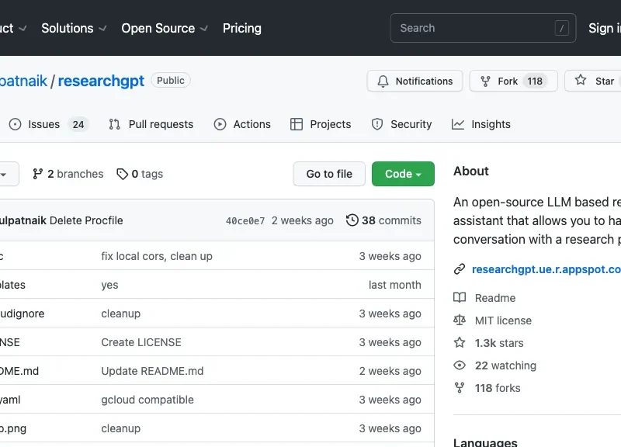Click the bell icon in Notifications
Screen dimensions: 621x447
click(383, 81)
